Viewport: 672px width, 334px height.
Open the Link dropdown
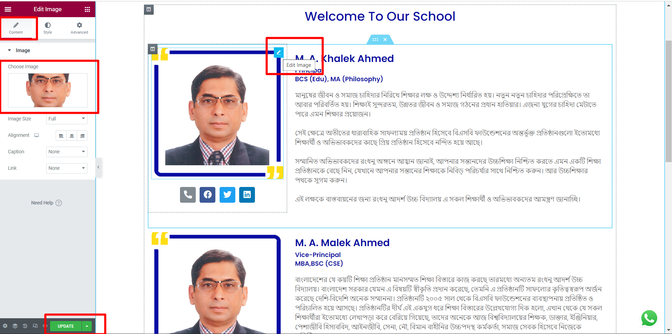click(67, 168)
